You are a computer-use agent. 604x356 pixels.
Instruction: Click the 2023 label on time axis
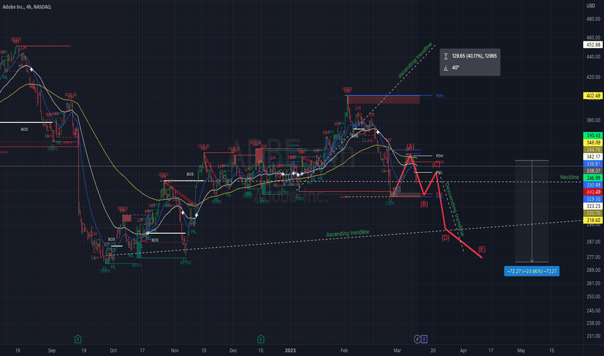tap(290, 351)
